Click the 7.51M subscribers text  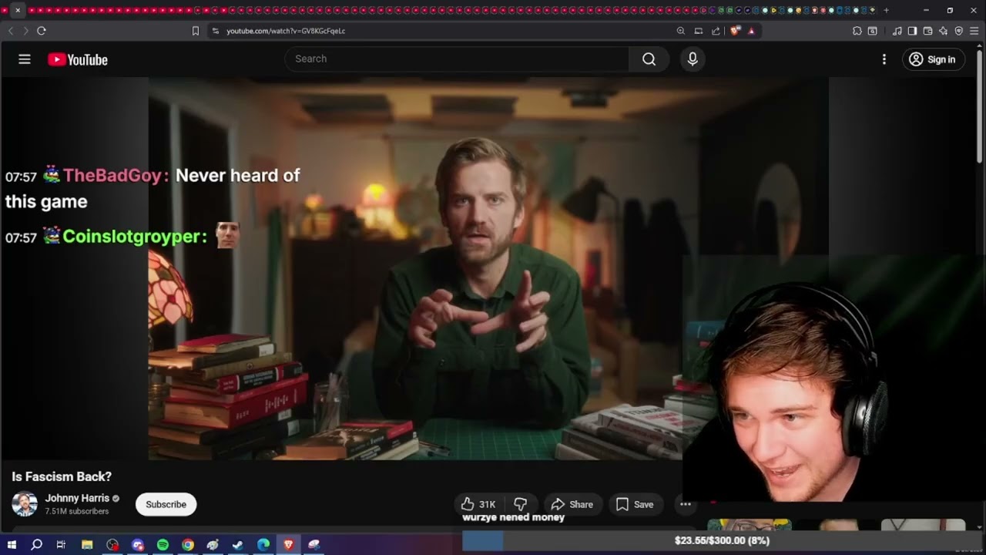pos(77,511)
